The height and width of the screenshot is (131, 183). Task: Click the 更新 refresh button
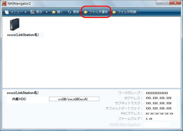coord(74,12)
